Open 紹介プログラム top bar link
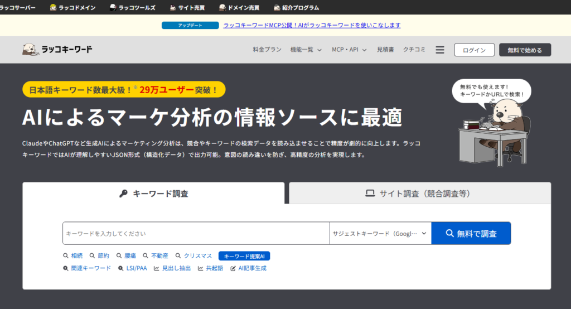Viewport: 571px width, 309px height. pyautogui.click(x=297, y=8)
